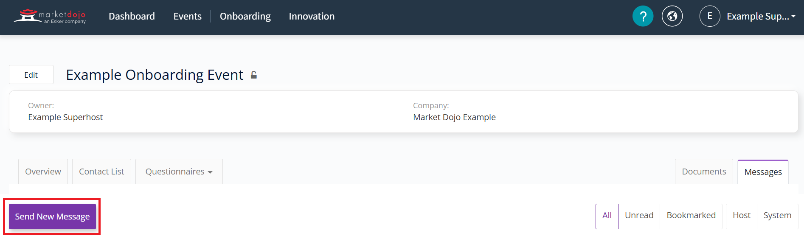Viewport: 804px width, 242px height.
Task: Switch to the Documents tab
Action: tap(703, 172)
